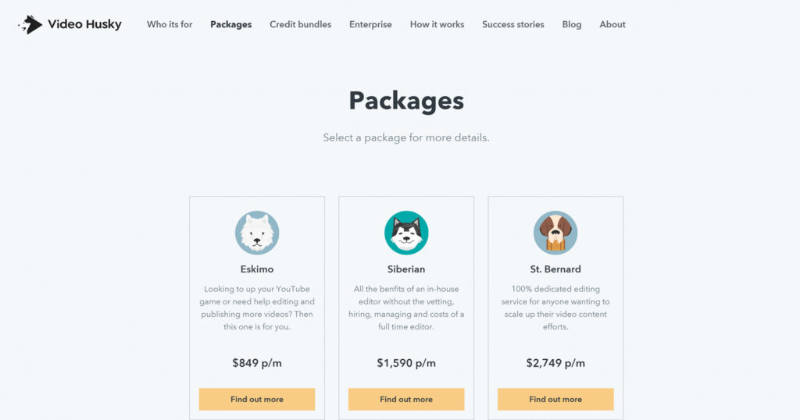
Task: Click the St. Bernard dog avatar icon
Action: 555,233
